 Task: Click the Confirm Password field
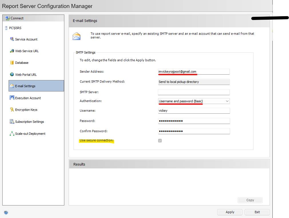pyautogui.click(x=194, y=131)
